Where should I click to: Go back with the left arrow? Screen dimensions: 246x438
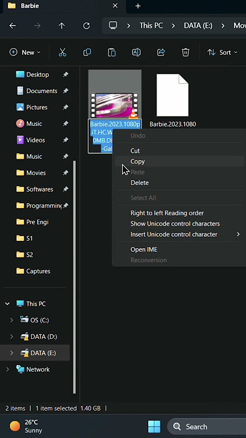click(13, 26)
